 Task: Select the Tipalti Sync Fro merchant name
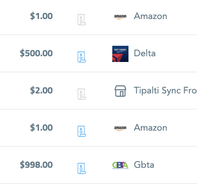pyautogui.click(x=165, y=91)
